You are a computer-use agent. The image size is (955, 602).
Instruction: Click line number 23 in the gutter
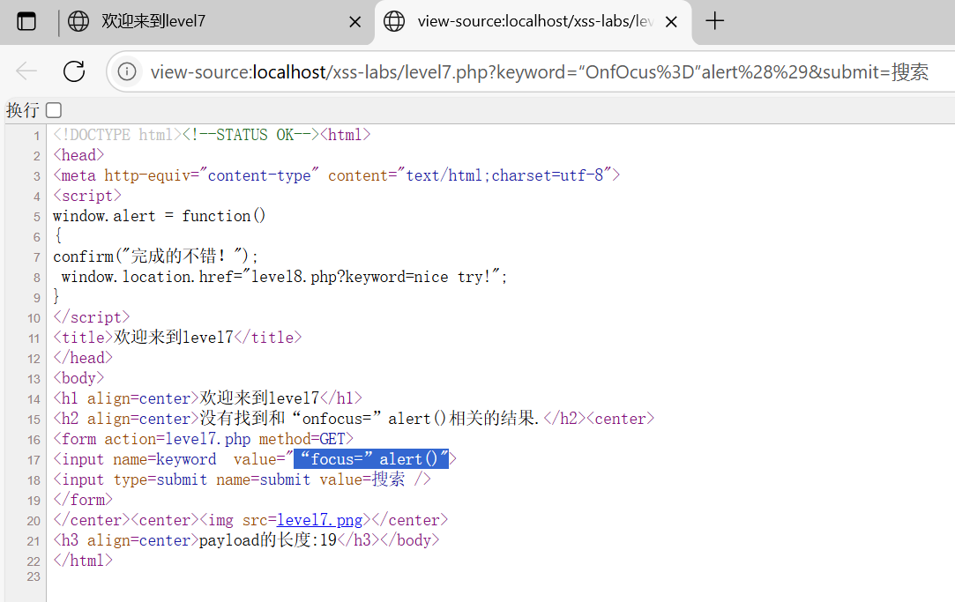click(34, 576)
